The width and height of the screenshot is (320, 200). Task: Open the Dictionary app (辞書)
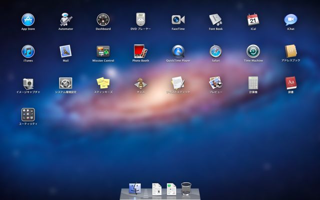pyautogui.click(x=291, y=83)
